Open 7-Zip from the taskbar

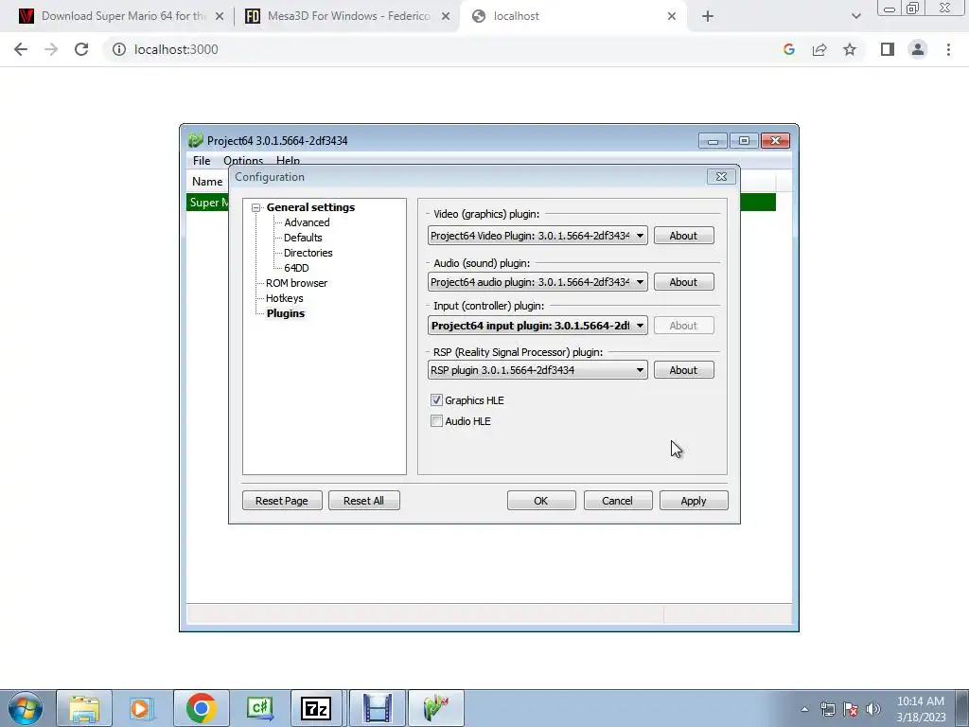click(316, 708)
